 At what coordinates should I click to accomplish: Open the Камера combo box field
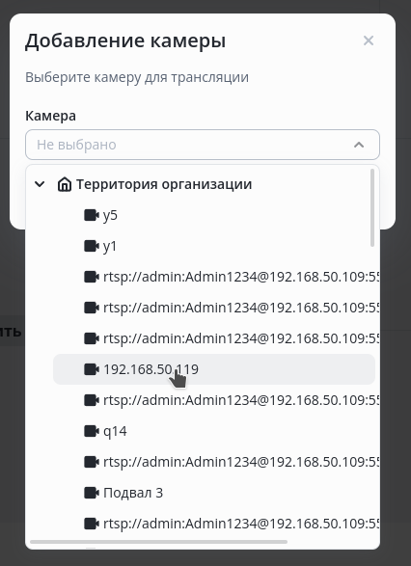point(203,145)
